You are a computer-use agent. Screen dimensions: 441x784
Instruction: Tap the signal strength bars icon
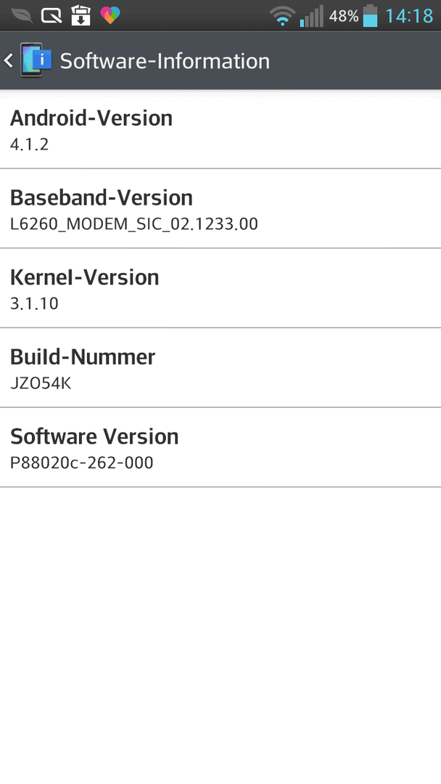312,15
